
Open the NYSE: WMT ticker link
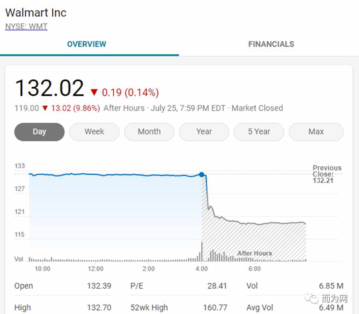[26, 27]
